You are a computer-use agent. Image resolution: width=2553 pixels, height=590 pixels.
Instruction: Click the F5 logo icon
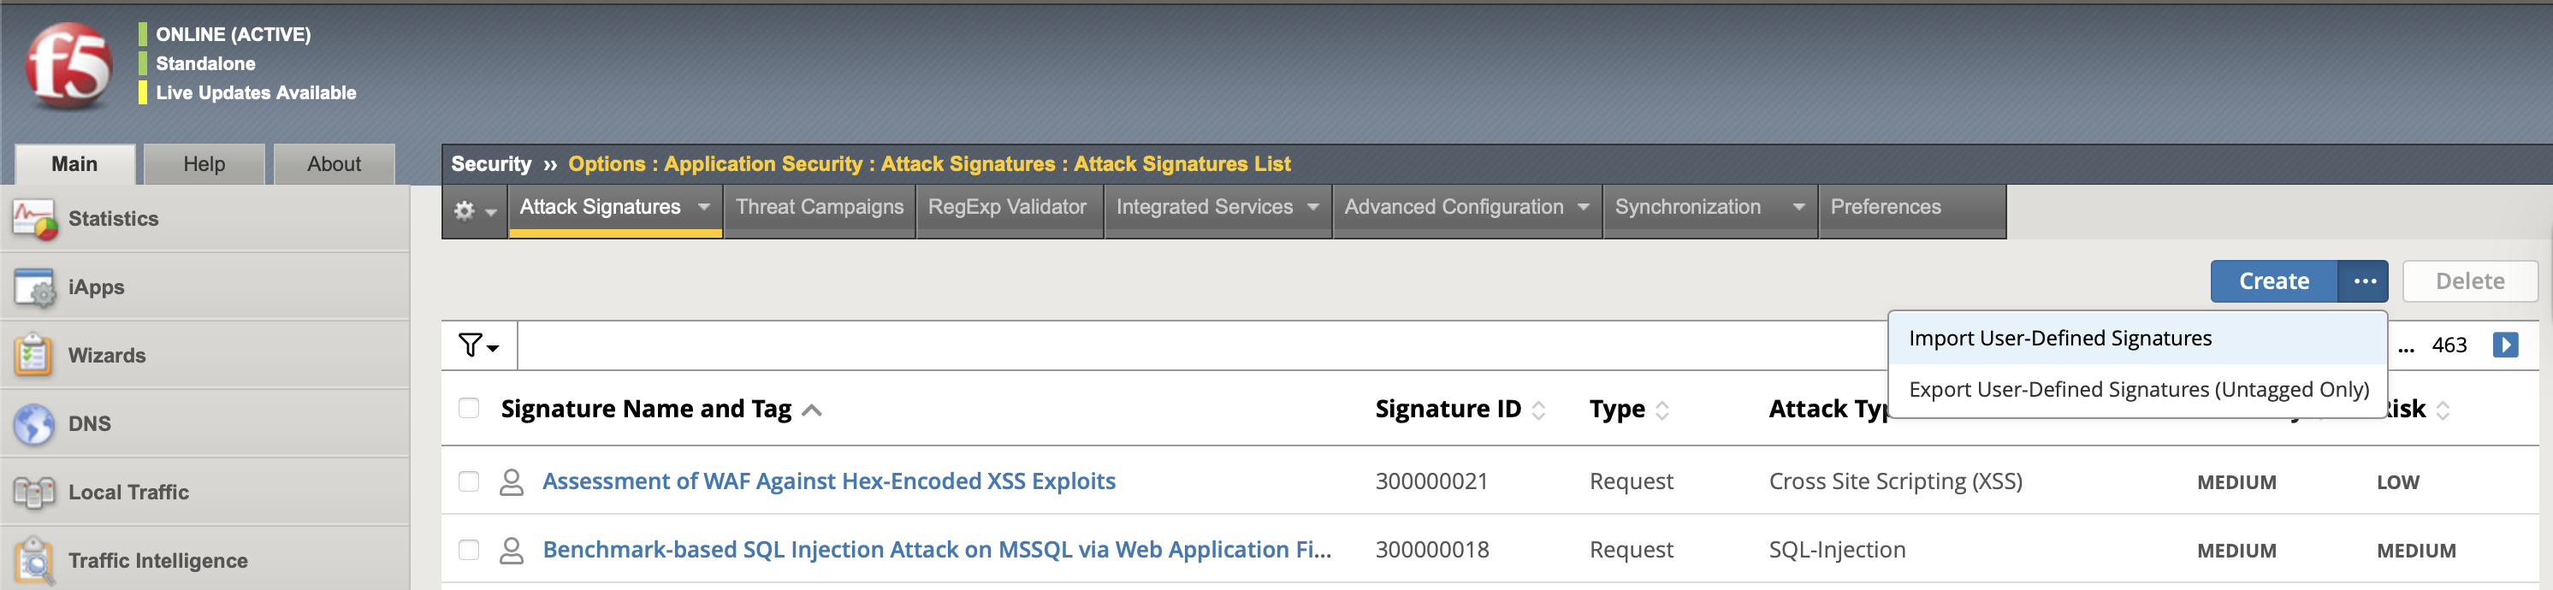[x=68, y=65]
